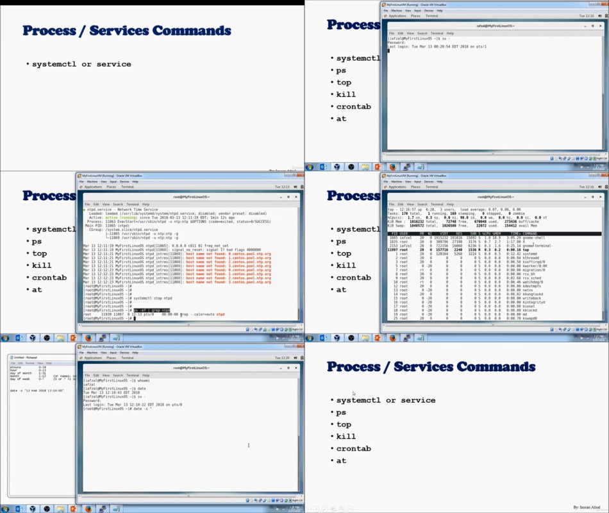This screenshot has height=513, width=609.
Task: Click 'systemctl or service' on the one-bullet slide
Action: pos(81,64)
